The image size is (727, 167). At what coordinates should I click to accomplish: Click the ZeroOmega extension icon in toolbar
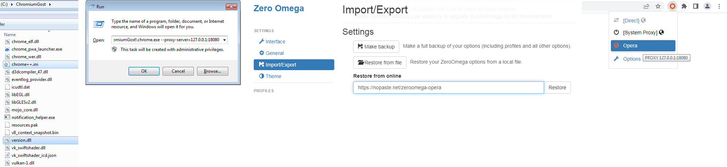[x=673, y=6]
